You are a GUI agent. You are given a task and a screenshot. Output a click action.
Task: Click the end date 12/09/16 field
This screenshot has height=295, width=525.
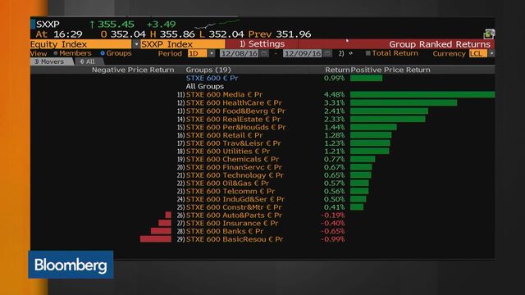click(303, 53)
